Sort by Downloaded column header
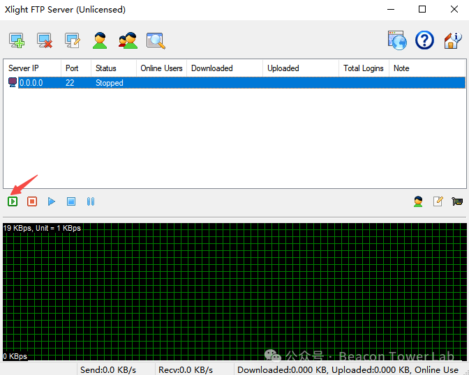 (x=225, y=68)
